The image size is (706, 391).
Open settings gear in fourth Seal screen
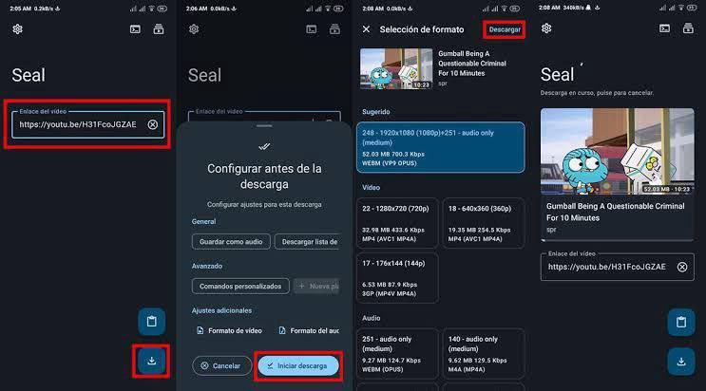pyautogui.click(x=546, y=28)
